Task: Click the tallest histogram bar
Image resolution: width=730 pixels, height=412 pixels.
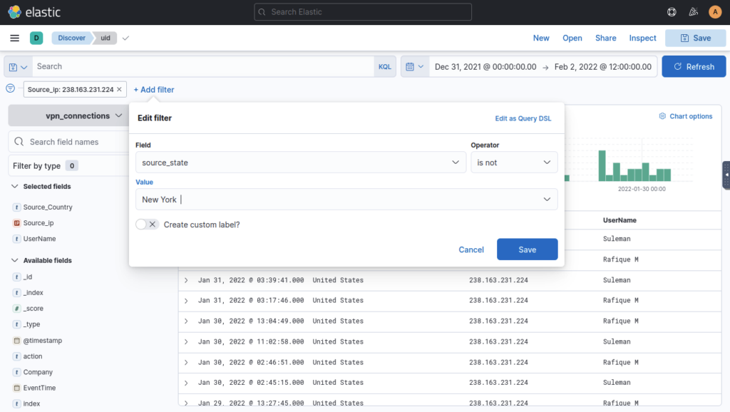Action: (602, 166)
